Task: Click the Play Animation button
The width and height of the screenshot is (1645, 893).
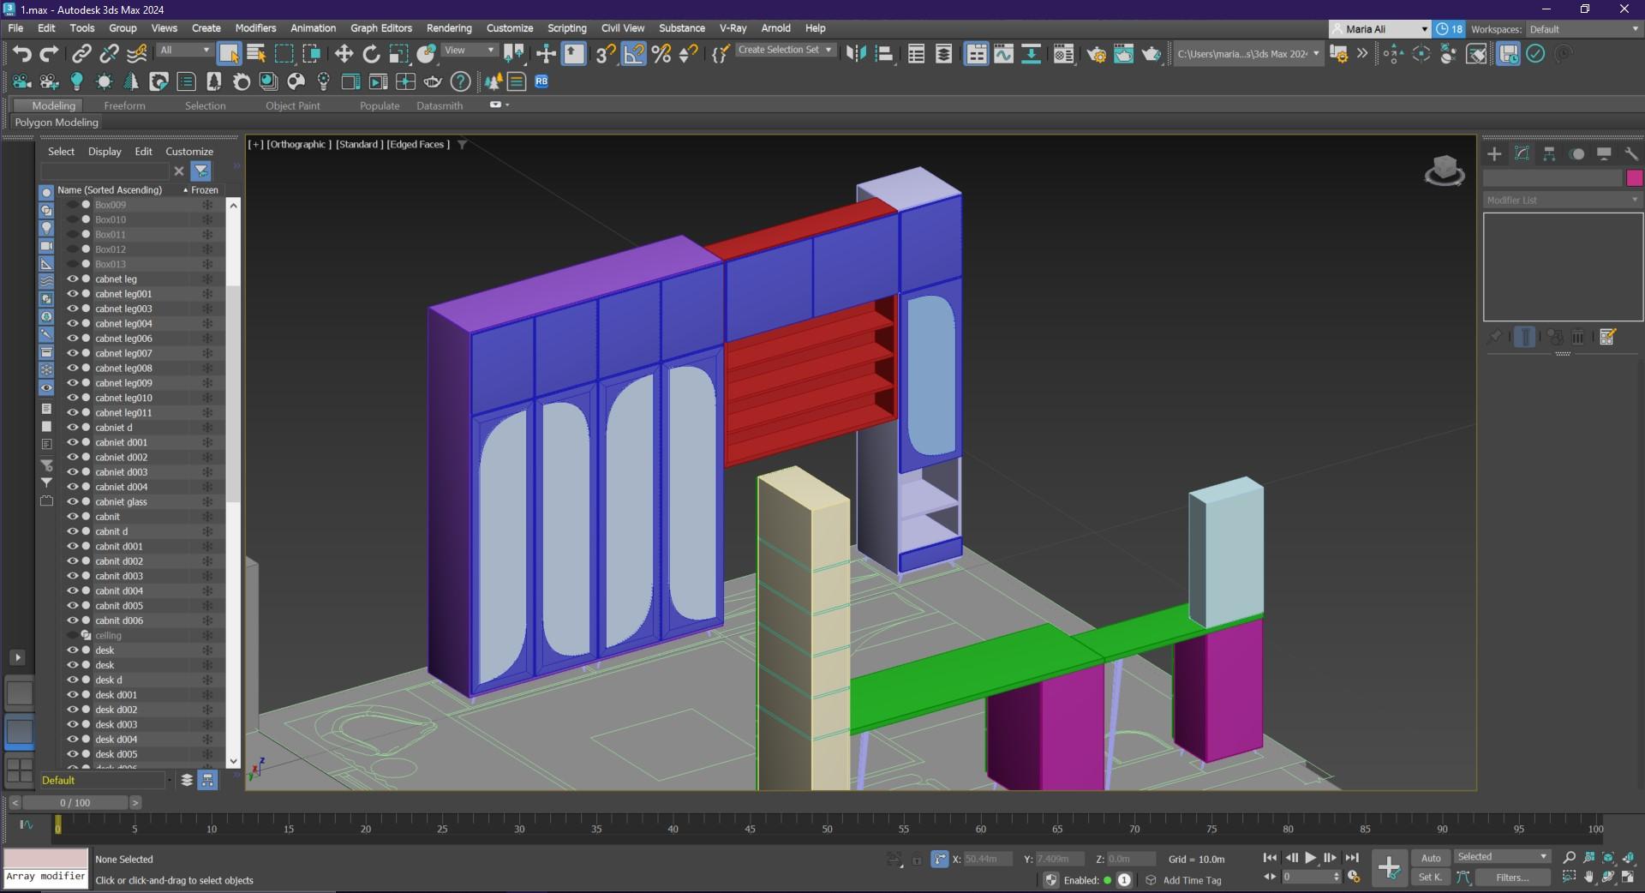Action: pos(1310,858)
